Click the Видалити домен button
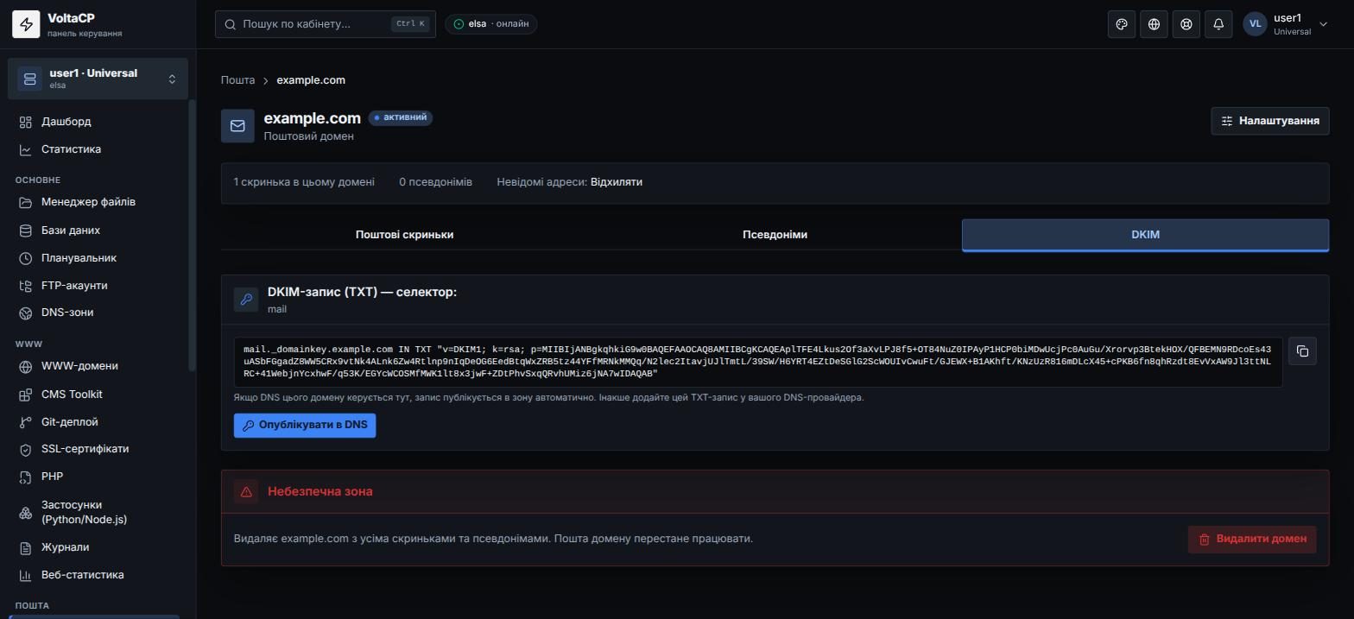The height and width of the screenshot is (619, 1354). coord(1252,539)
